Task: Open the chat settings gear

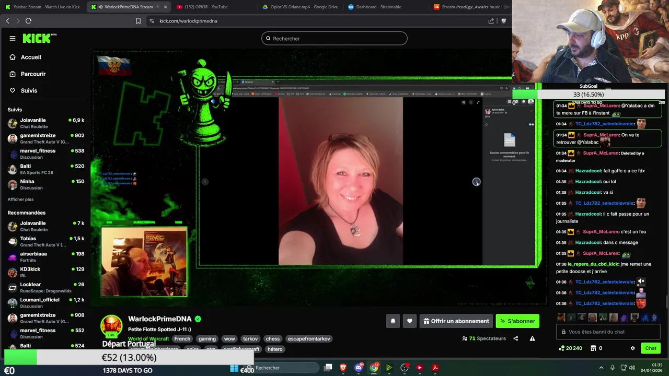Action: [632, 348]
